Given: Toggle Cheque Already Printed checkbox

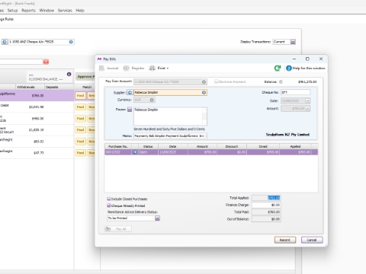Looking at the screenshot, I should 109,205.
